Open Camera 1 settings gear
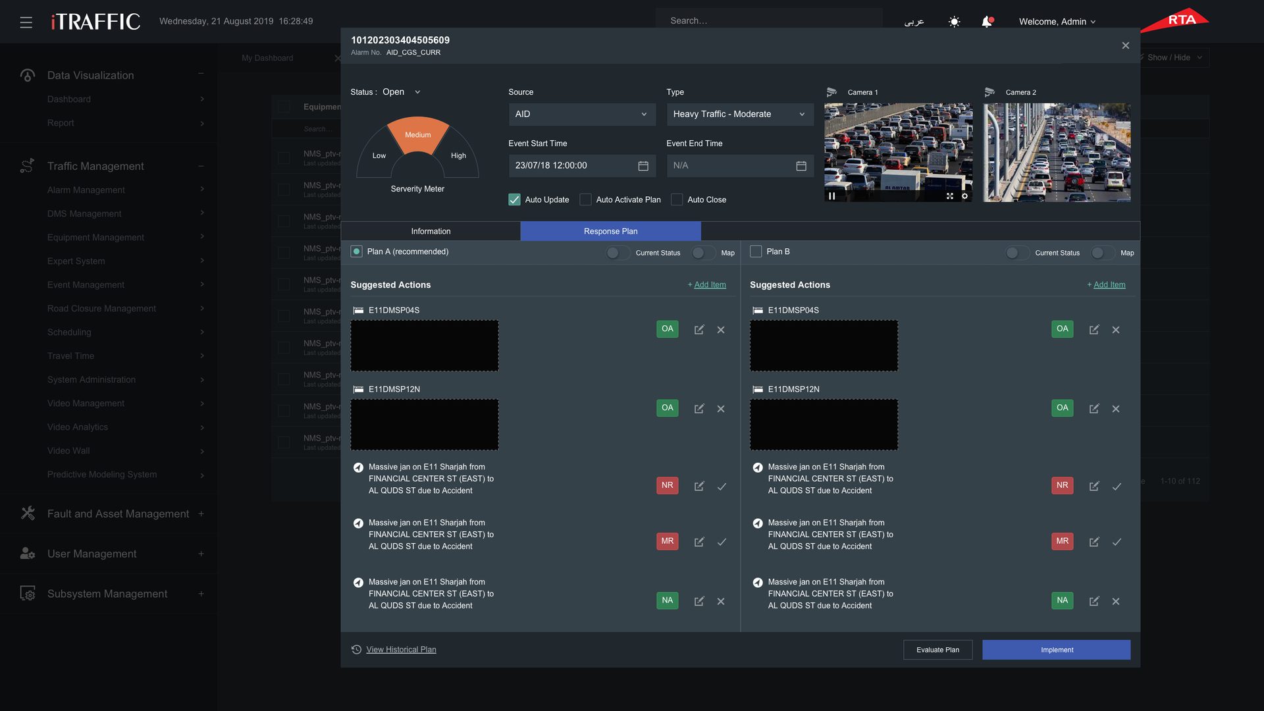 click(964, 196)
